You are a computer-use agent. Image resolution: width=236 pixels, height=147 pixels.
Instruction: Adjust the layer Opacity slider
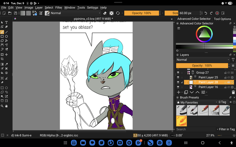202,66
